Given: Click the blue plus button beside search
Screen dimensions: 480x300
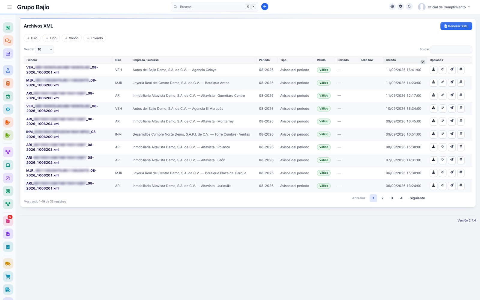Looking at the screenshot, I should (265, 7).
